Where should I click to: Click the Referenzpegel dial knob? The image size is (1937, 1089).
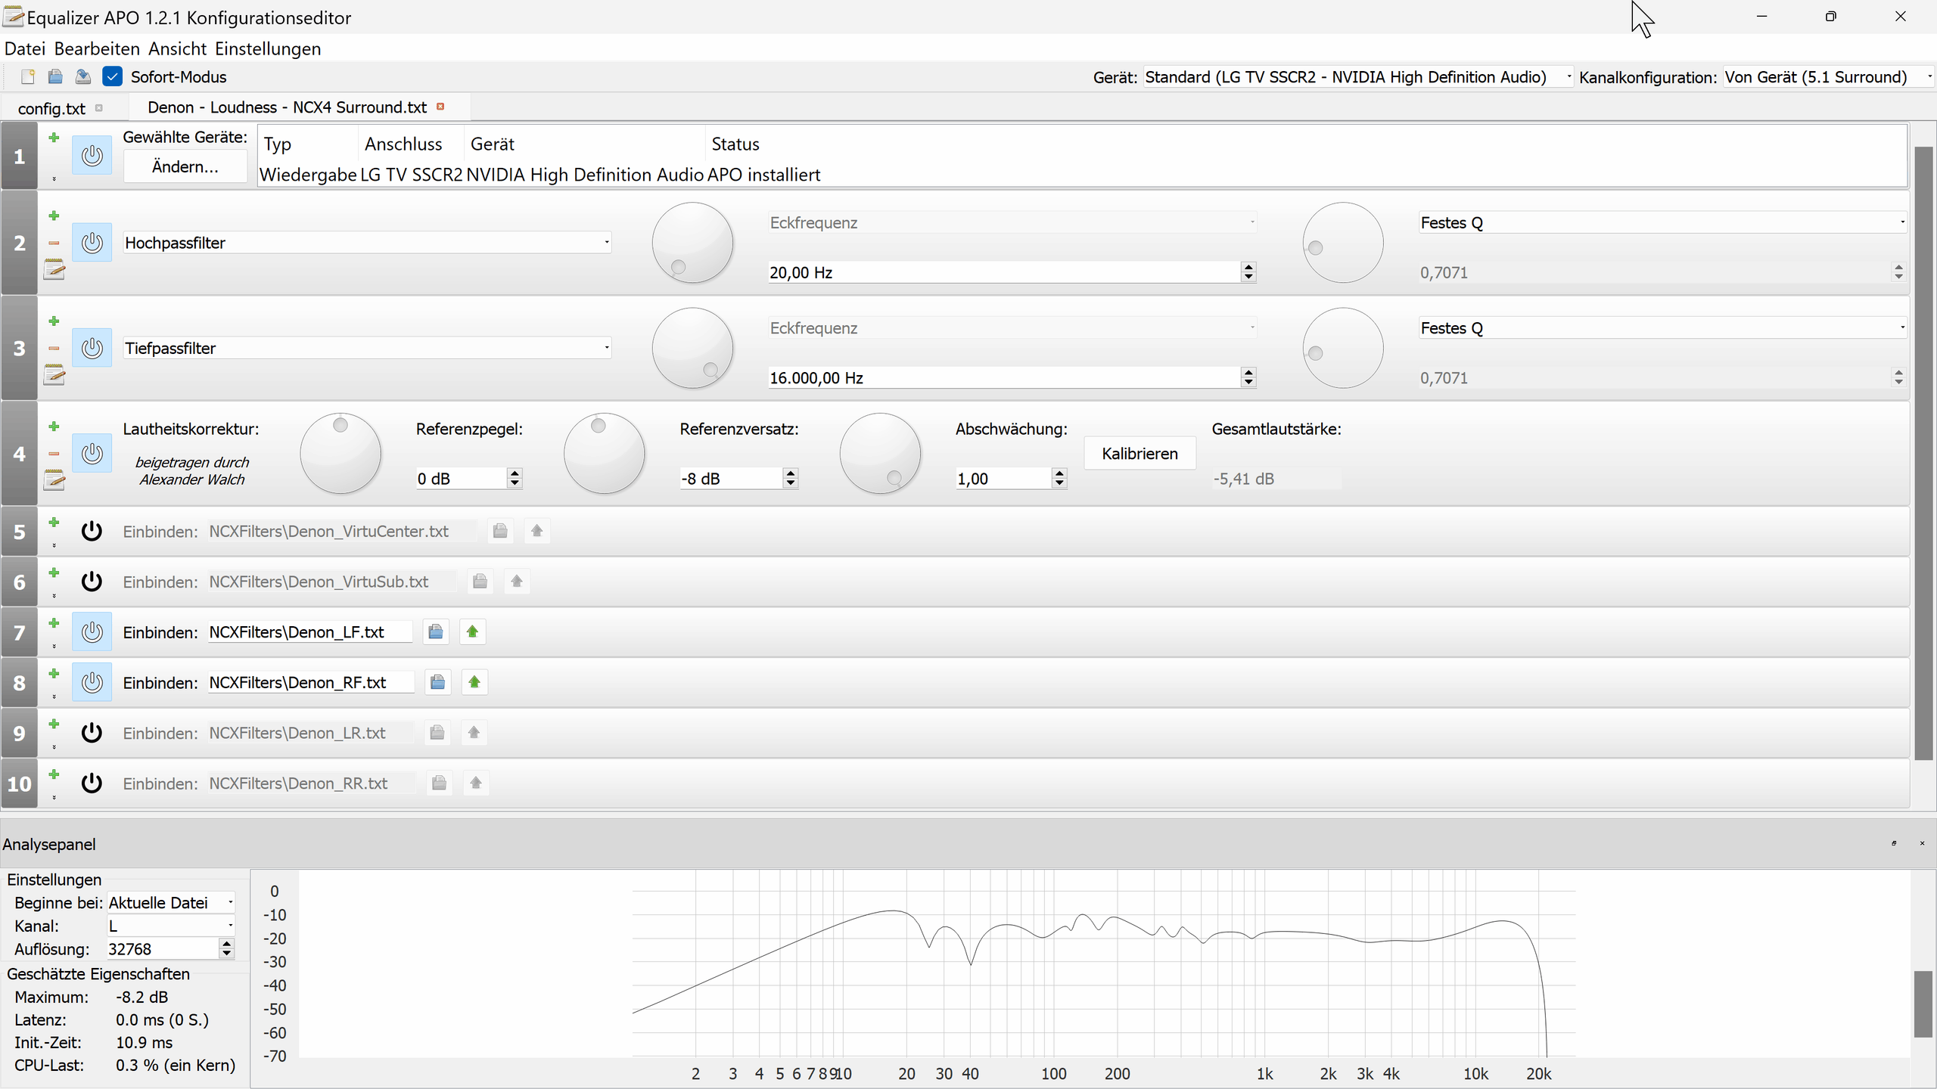coord(340,454)
